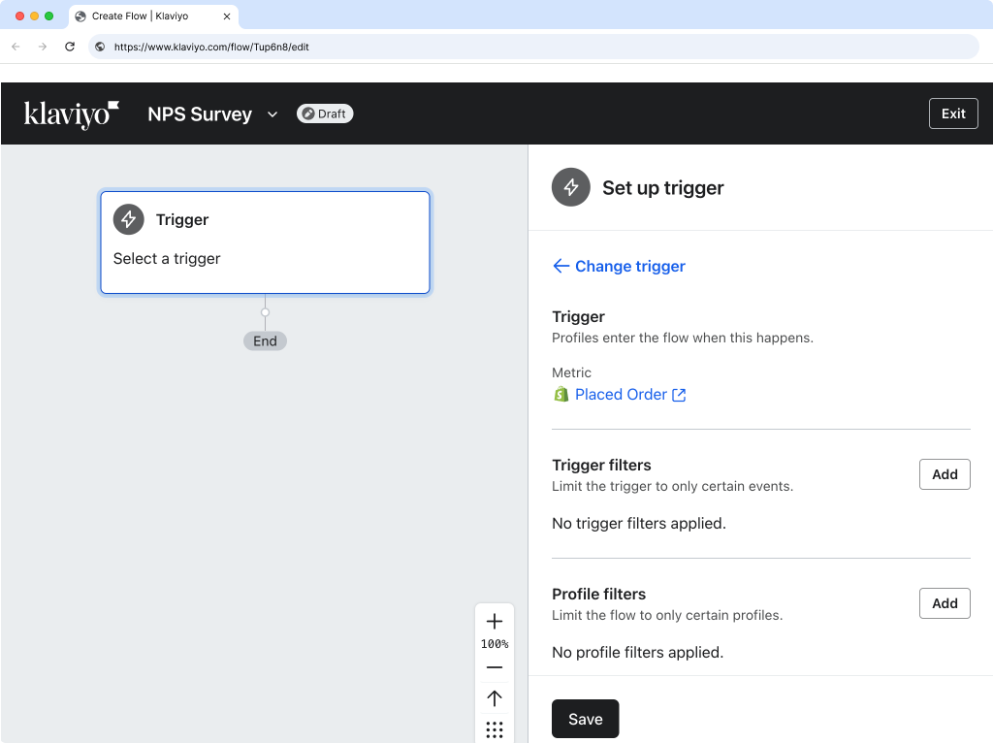The height and width of the screenshot is (743, 993).
Task: Click the Draft status badge
Action: pos(325,113)
